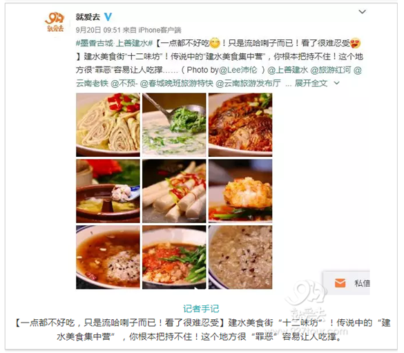View the braised fish photo
404x353 pixels.
(240, 125)
